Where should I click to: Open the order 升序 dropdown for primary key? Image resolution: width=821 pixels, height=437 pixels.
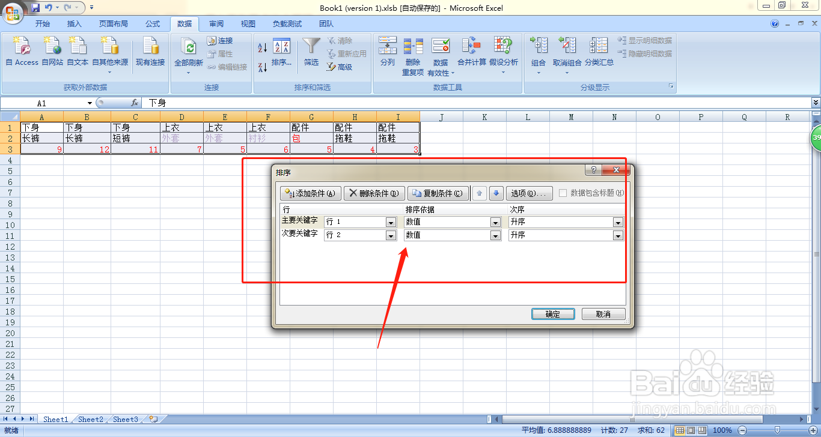tap(618, 222)
